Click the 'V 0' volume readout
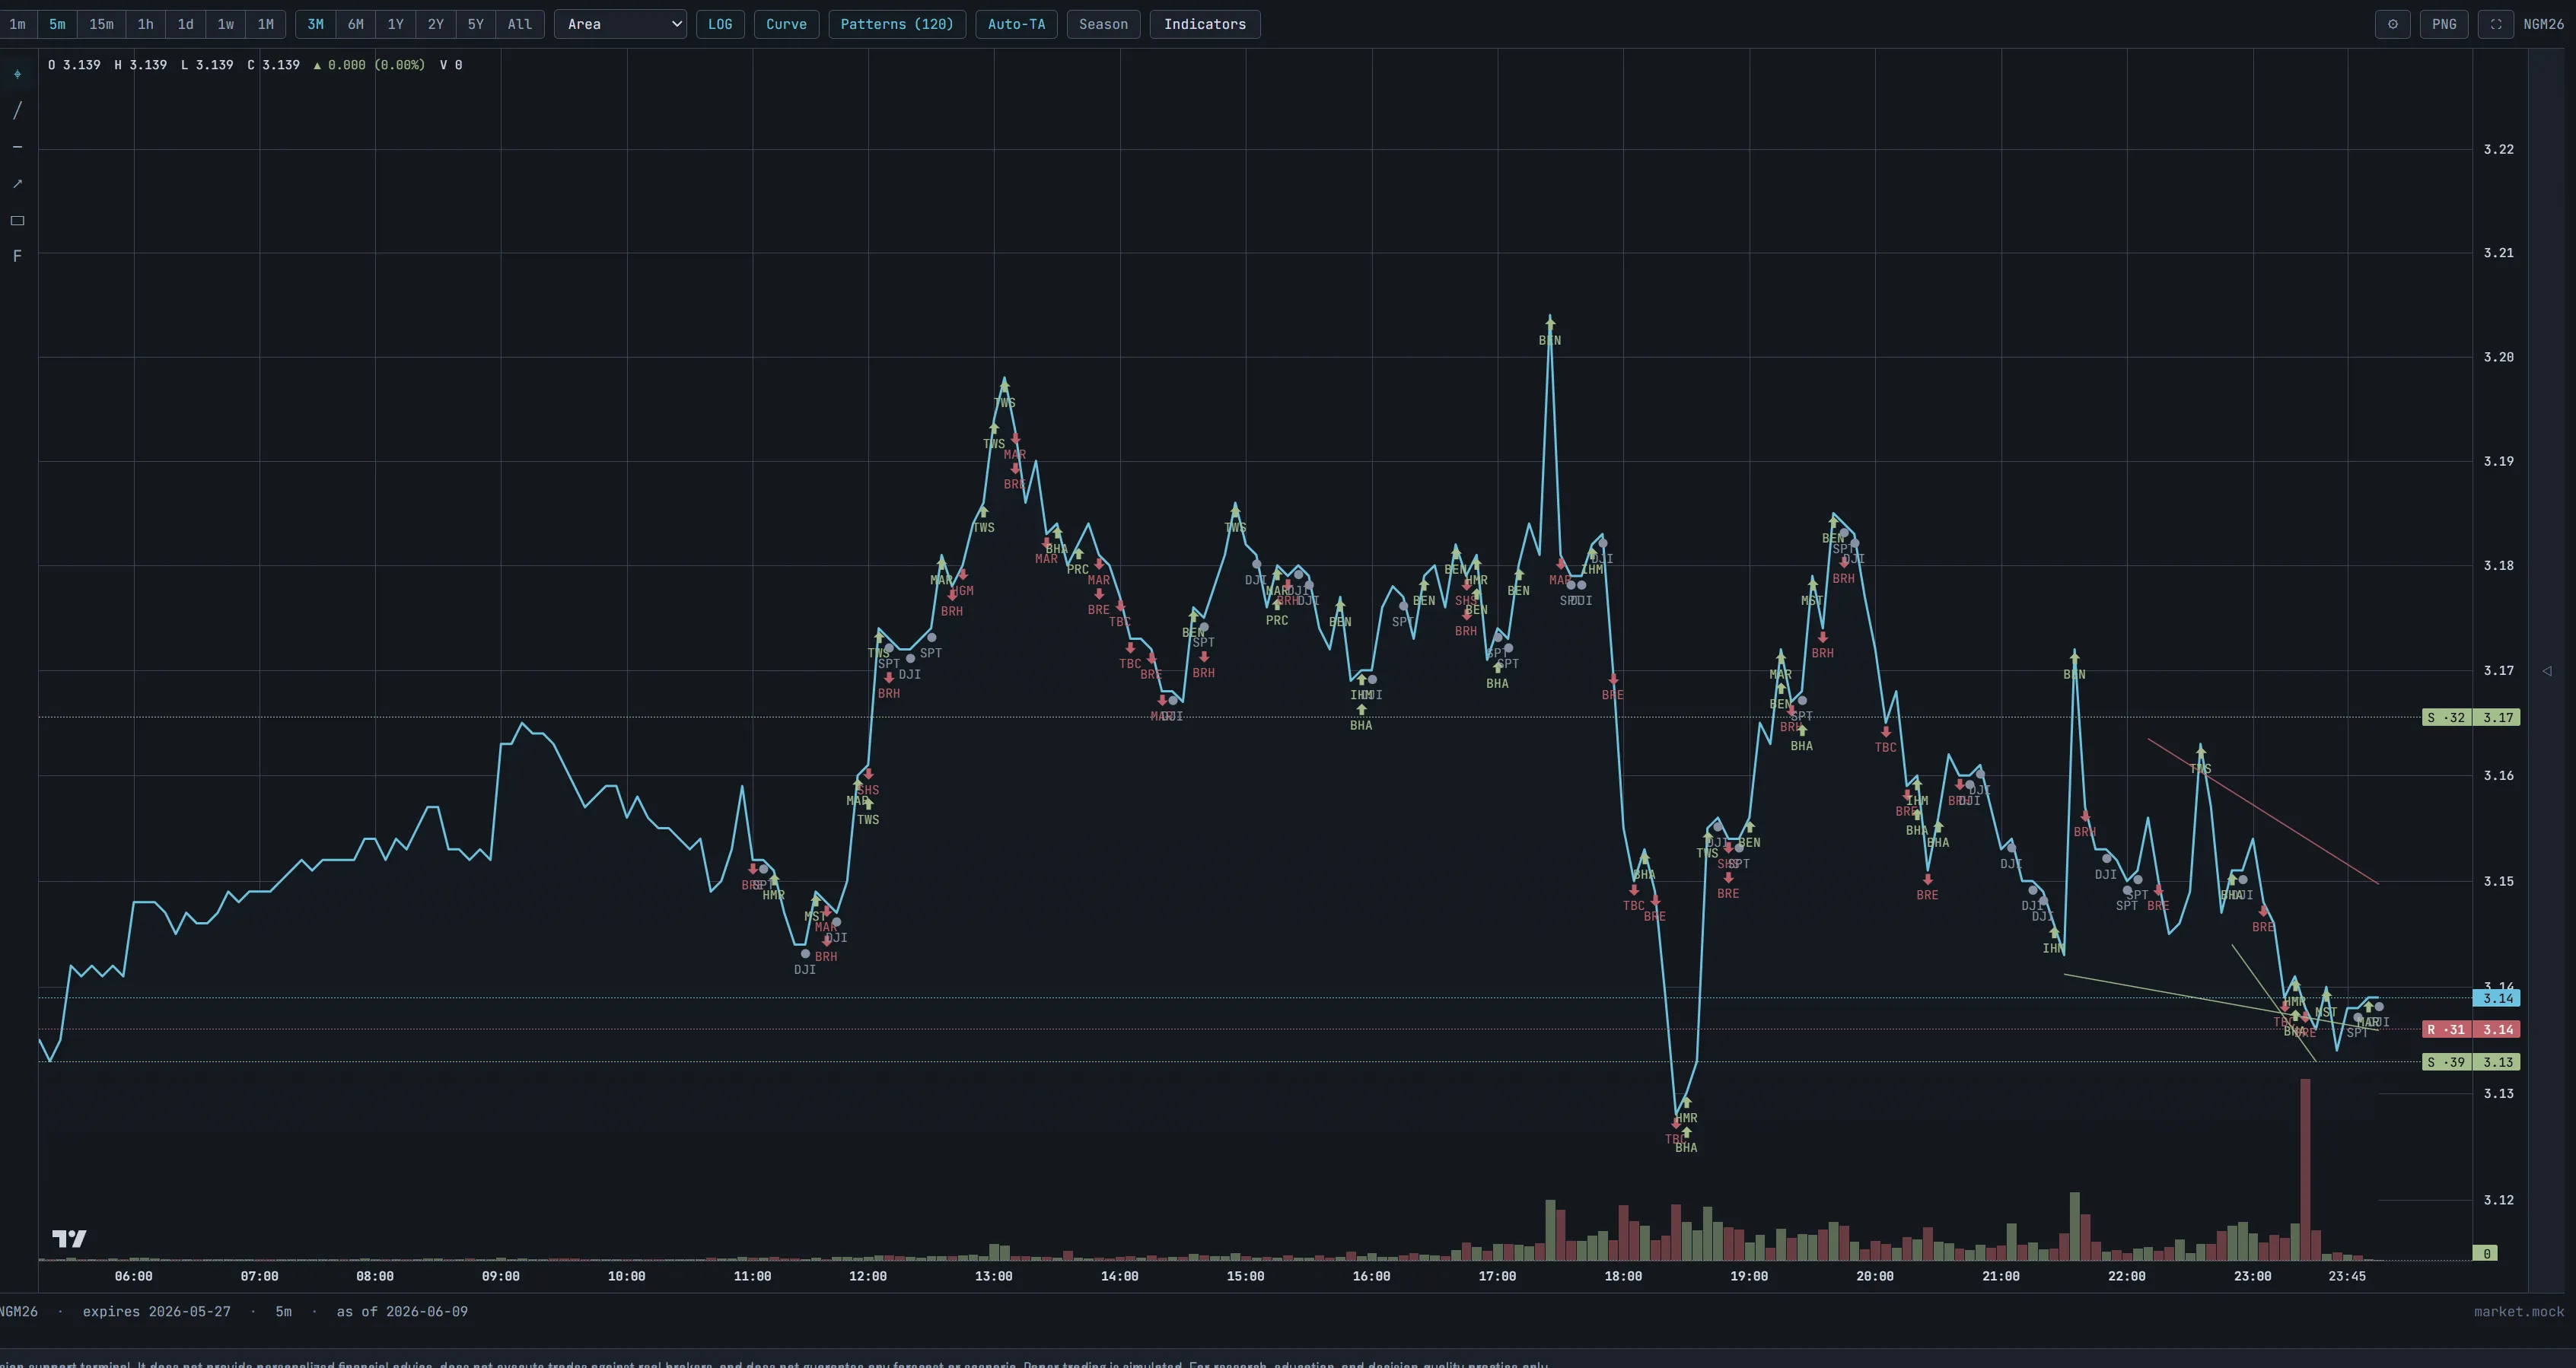 point(451,65)
